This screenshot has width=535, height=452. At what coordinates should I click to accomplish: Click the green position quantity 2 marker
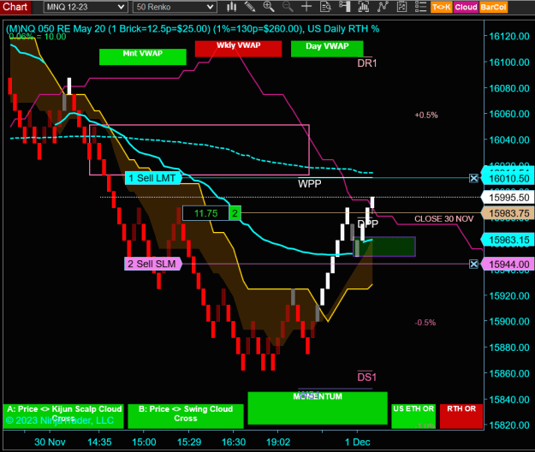coord(235,213)
